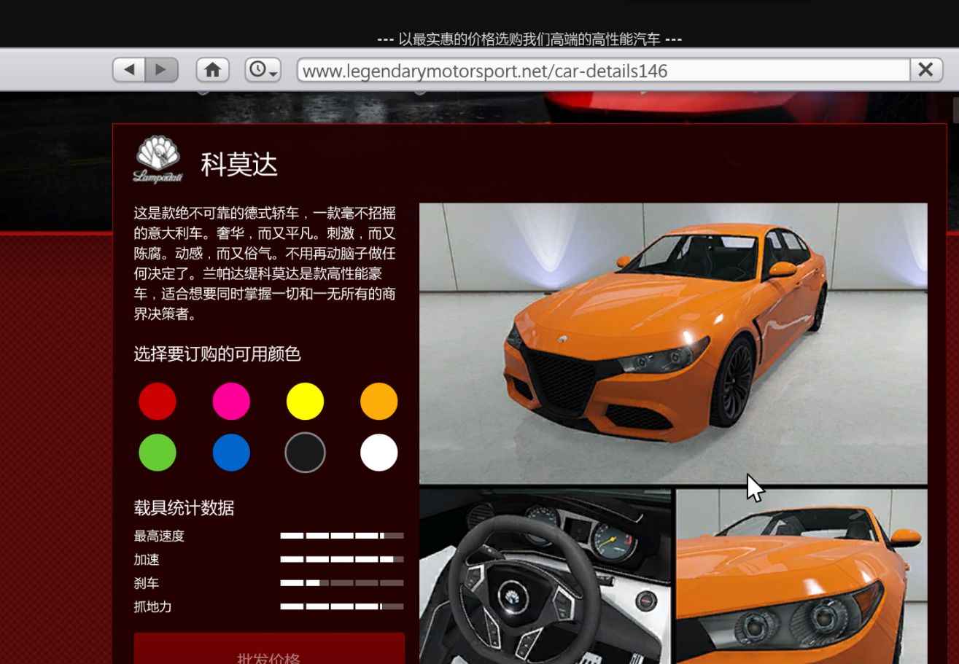
Task: Click the 批发价格 button
Action: 269,649
